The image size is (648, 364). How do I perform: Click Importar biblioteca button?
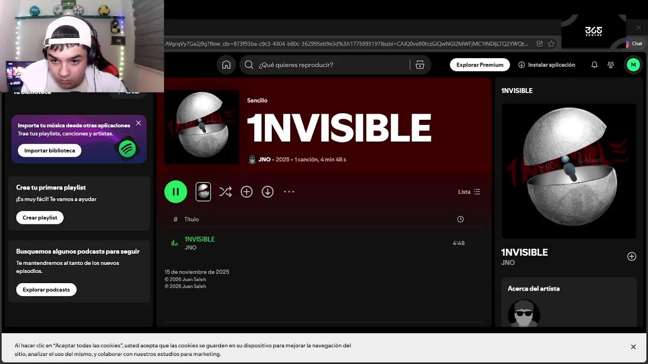tap(50, 150)
